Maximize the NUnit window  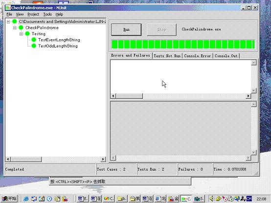[249, 8]
